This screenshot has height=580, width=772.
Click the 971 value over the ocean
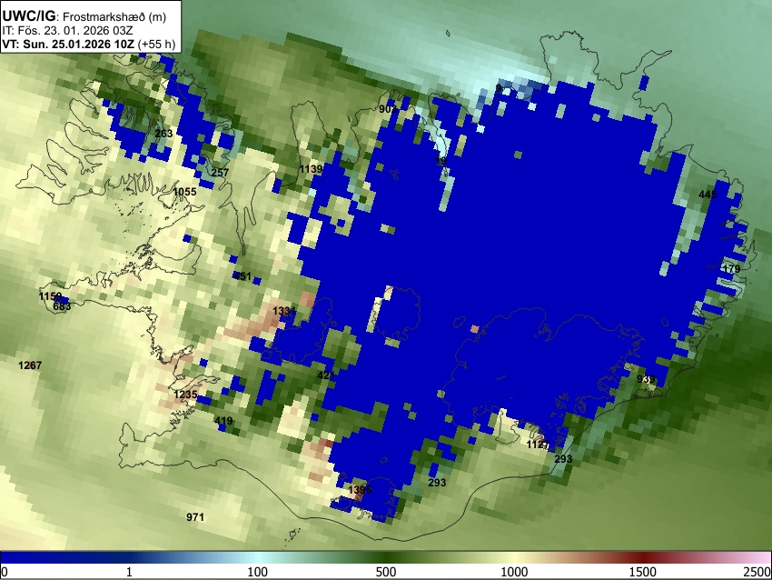pos(195,517)
